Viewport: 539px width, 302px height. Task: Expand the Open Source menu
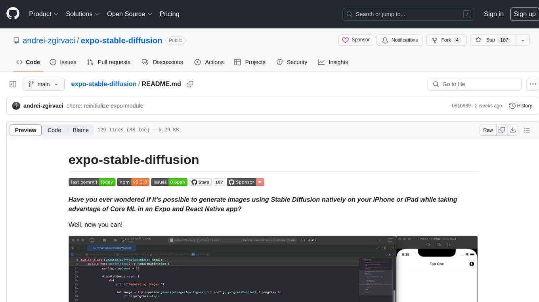[130, 14]
